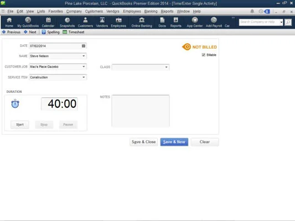Open the Reports menu

(x=167, y=11)
